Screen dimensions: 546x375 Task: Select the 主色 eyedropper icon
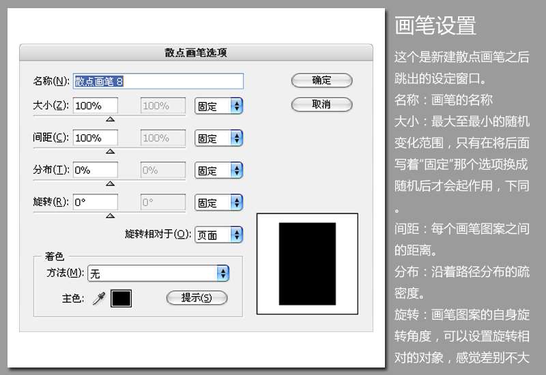click(x=99, y=299)
